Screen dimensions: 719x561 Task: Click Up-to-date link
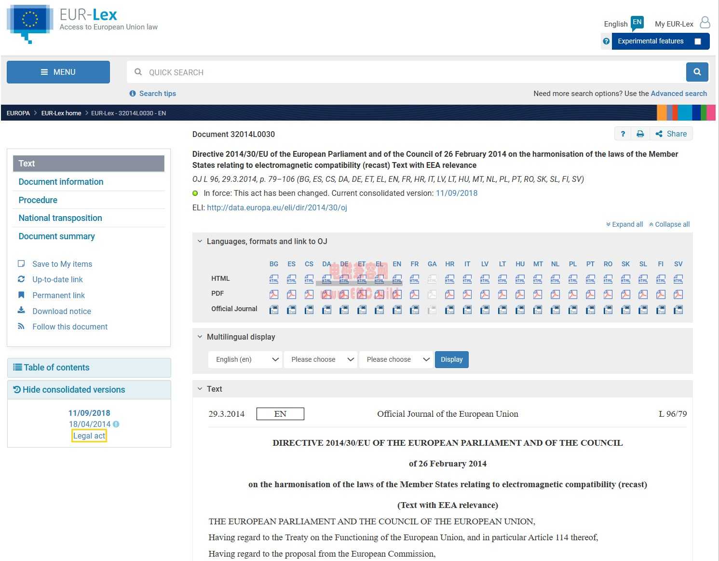[x=57, y=279]
